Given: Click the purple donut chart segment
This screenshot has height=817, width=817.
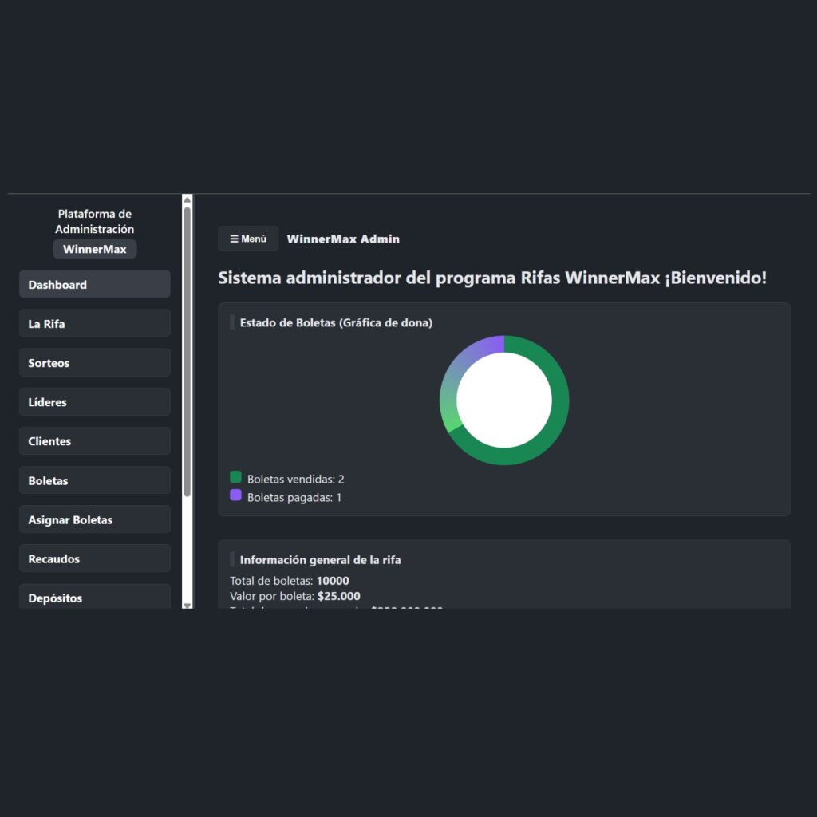Looking at the screenshot, I should coord(484,341).
